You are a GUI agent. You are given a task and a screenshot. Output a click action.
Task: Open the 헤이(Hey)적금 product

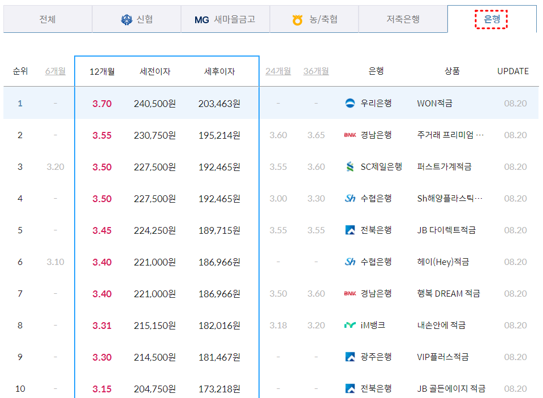[443, 262]
